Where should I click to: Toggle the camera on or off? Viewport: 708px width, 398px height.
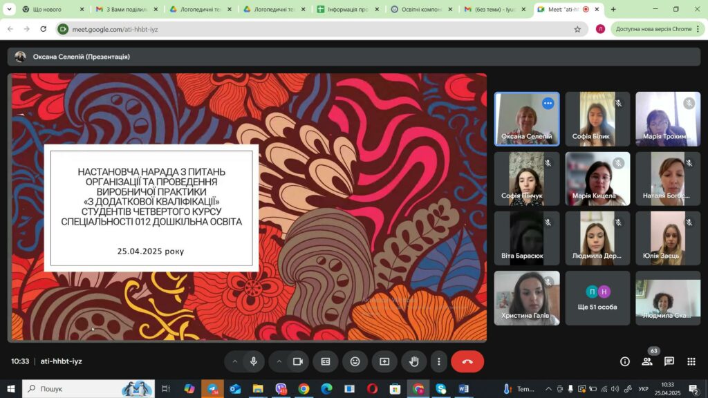pyautogui.click(x=298, y=361)
